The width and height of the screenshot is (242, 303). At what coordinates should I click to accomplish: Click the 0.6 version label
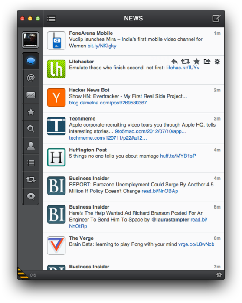click(x=33, y=275)
